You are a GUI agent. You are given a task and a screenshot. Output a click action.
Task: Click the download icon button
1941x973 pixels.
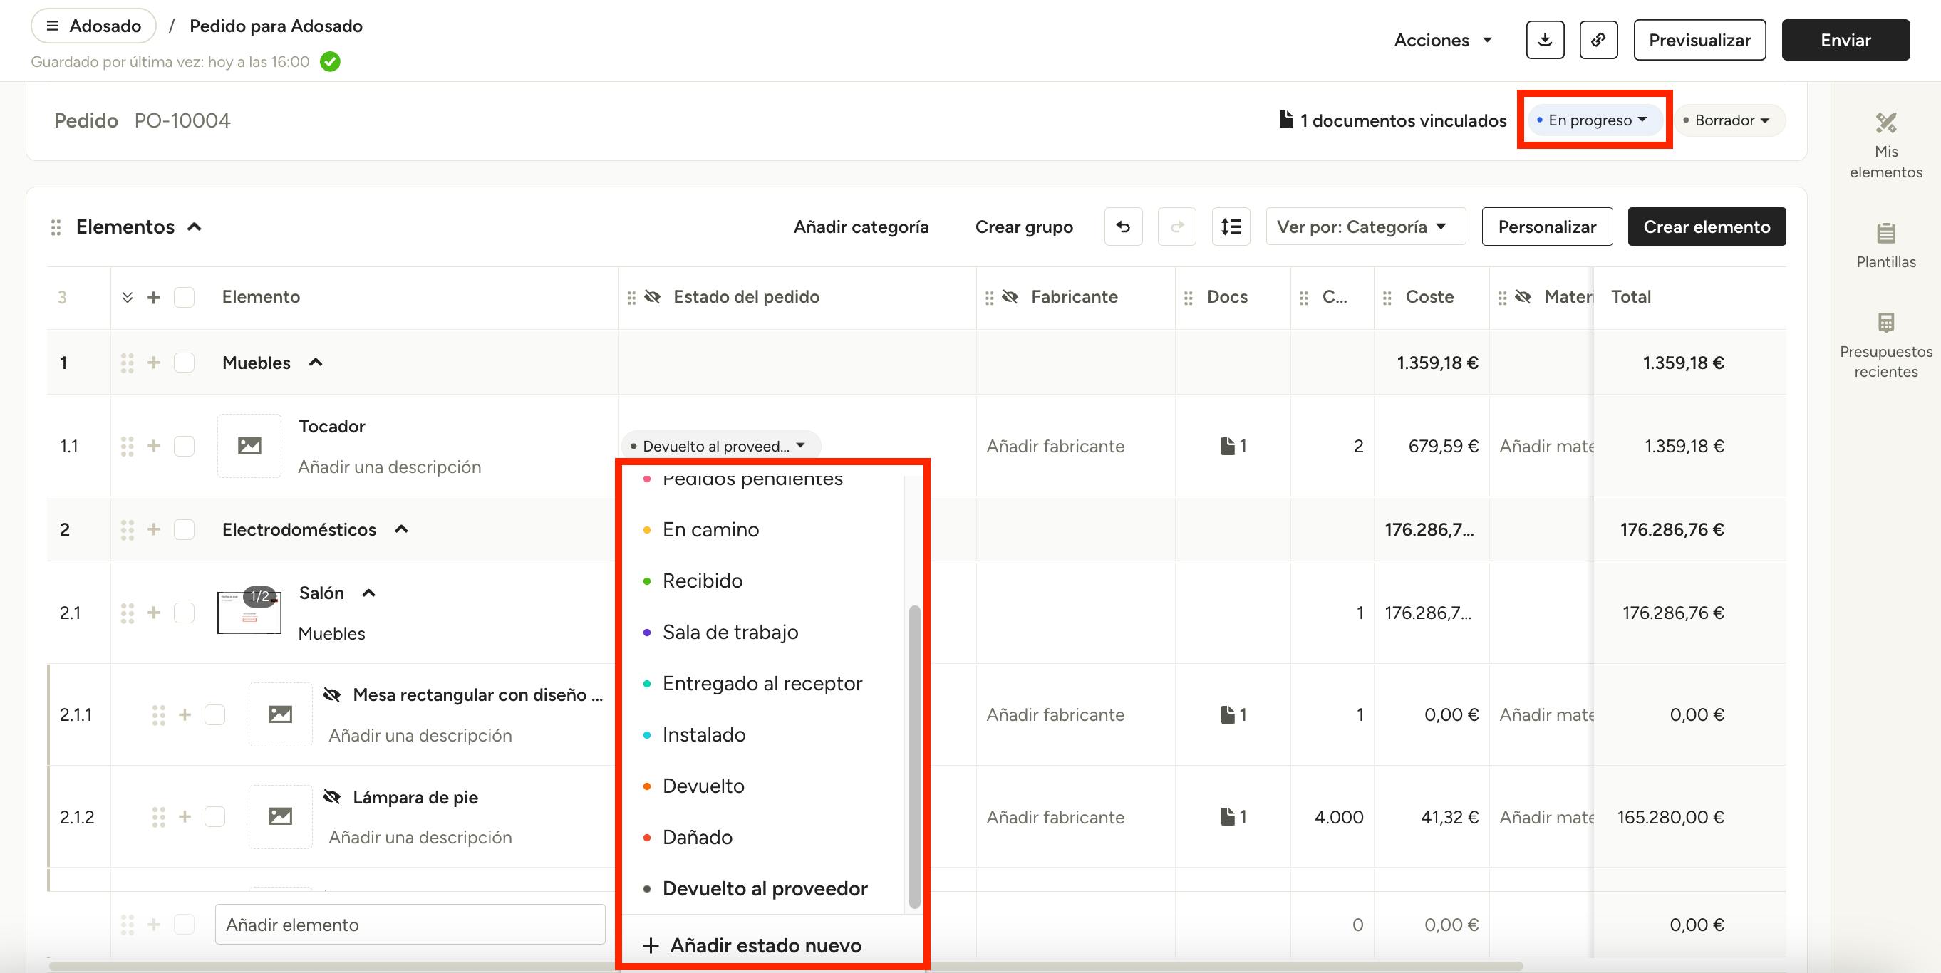1545,40
